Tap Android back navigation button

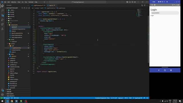pyautogui.click(x=159, y=70)
